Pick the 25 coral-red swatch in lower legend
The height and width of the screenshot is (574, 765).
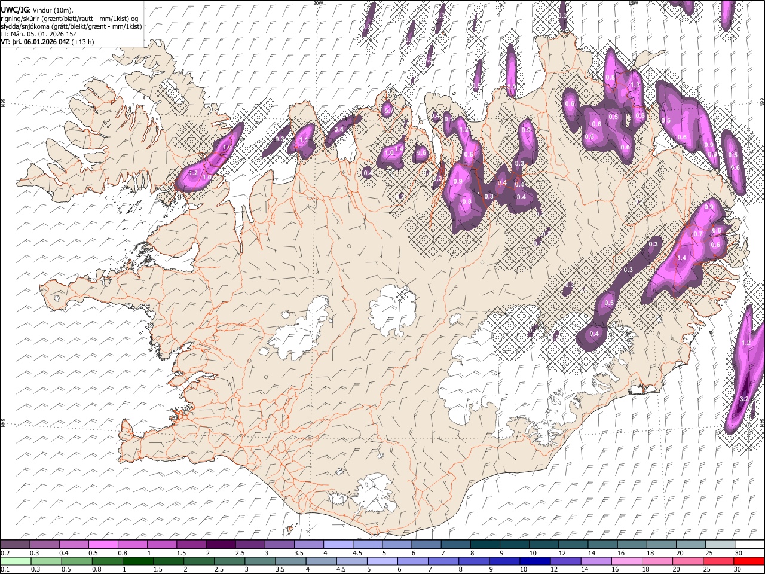point(720,561)
